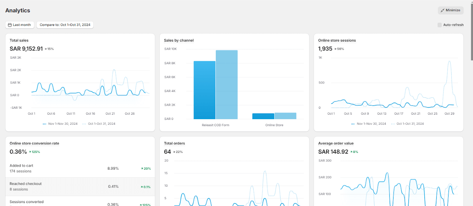The height and width of the screenshot is (206, 473).
Task: Click the conversion rate 125% green arrow
Action: [30, 152]
